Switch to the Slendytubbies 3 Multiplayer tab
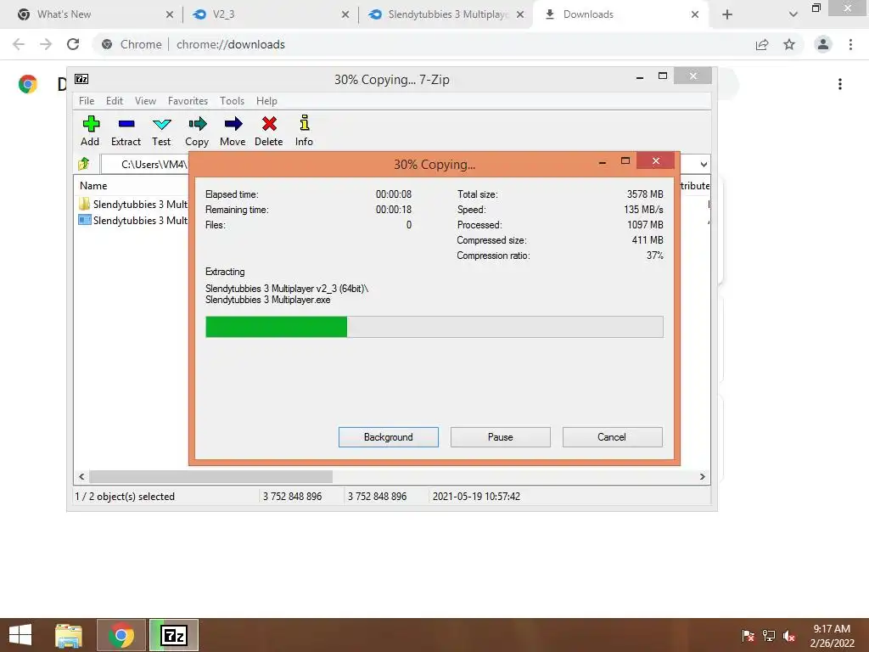869x652 pixels. point(446,14)
